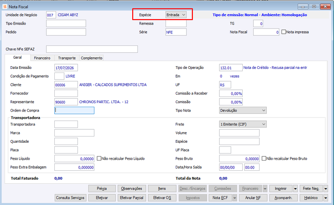The width and height of the screenshot is (334, 205).
Task: Click the Ordem de Compra field
Action: 74,110
